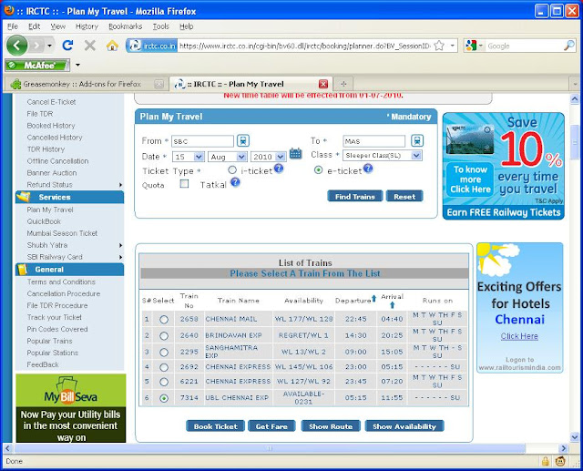This screenshot has width=583, height=471.
Task: Open the Tools menu
Action: click(160, 26)
